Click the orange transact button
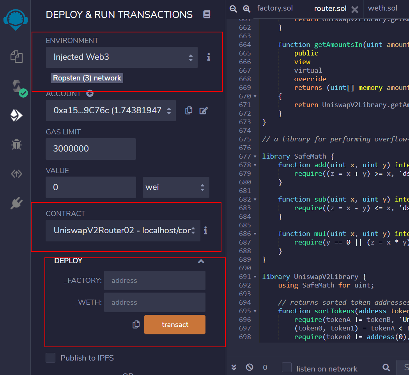The width and height of the screenshot is (409, 375). [x=175, y=325]
